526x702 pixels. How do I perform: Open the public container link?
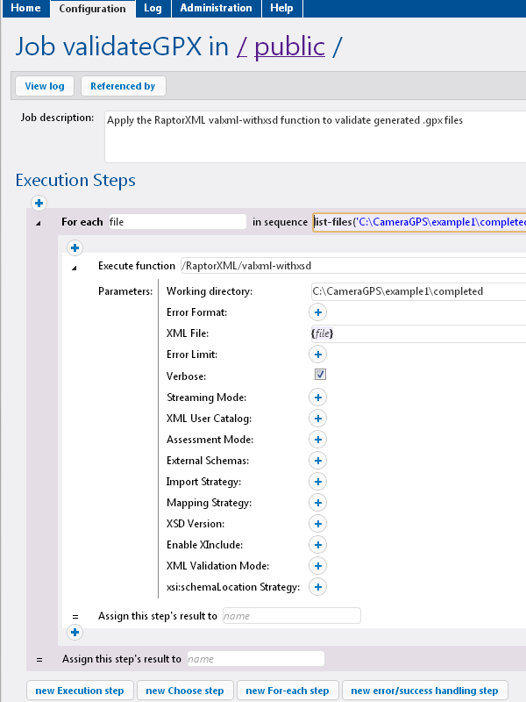[289, 47]
